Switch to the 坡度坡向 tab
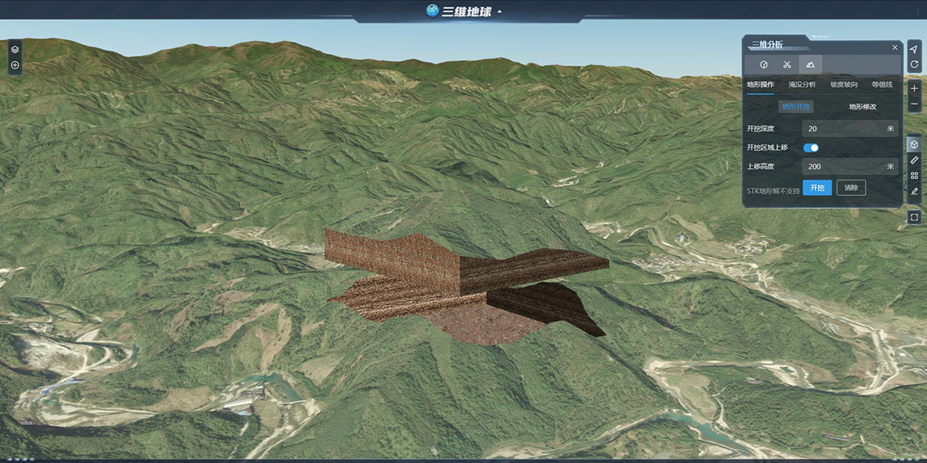 [844, 85]
